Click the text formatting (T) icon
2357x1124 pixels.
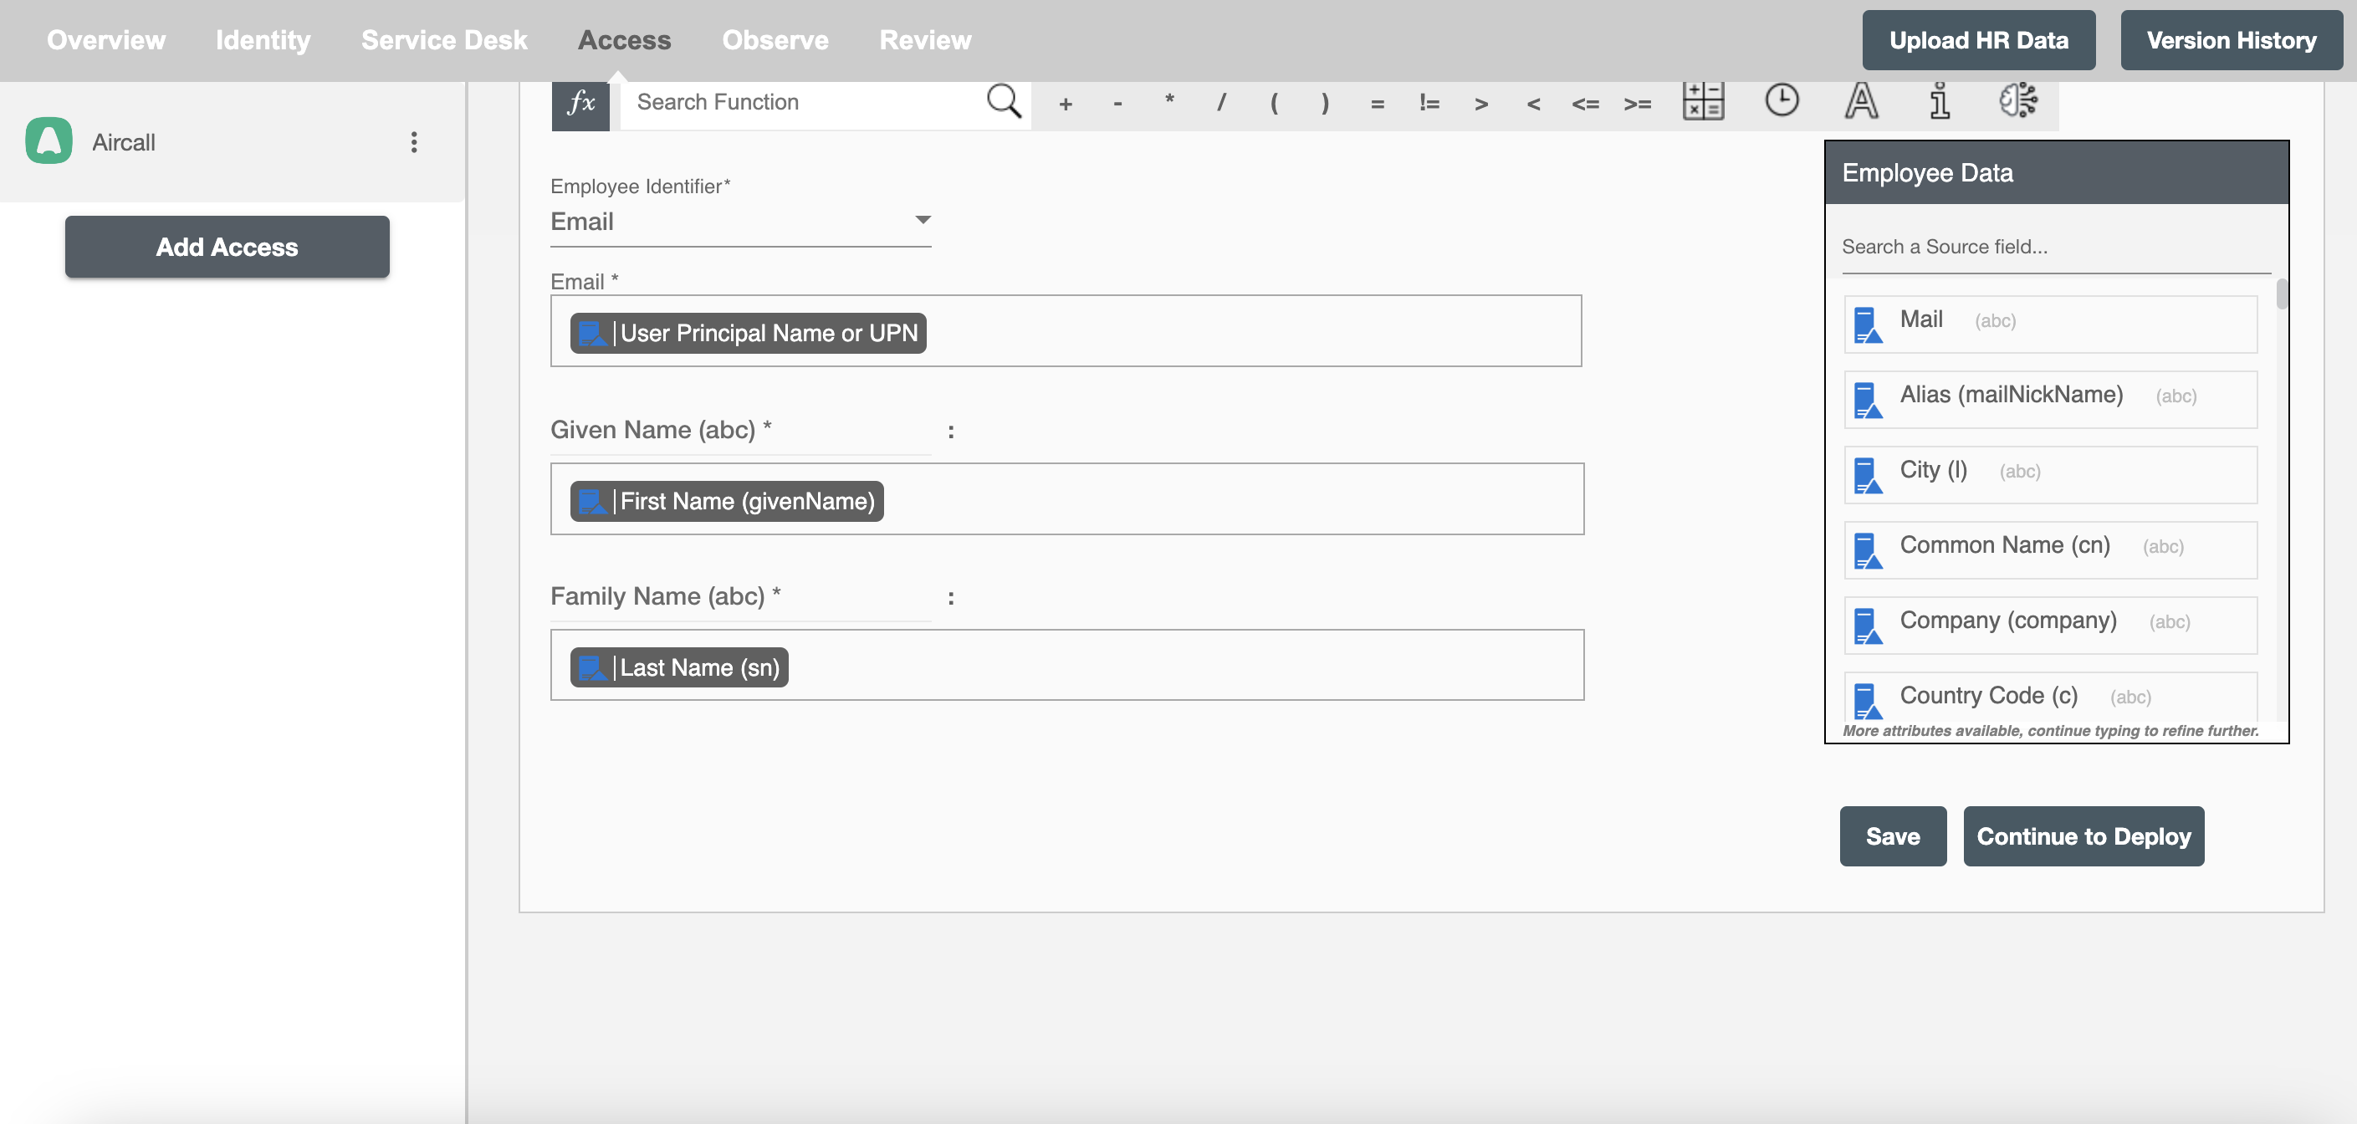[1859, 100]
